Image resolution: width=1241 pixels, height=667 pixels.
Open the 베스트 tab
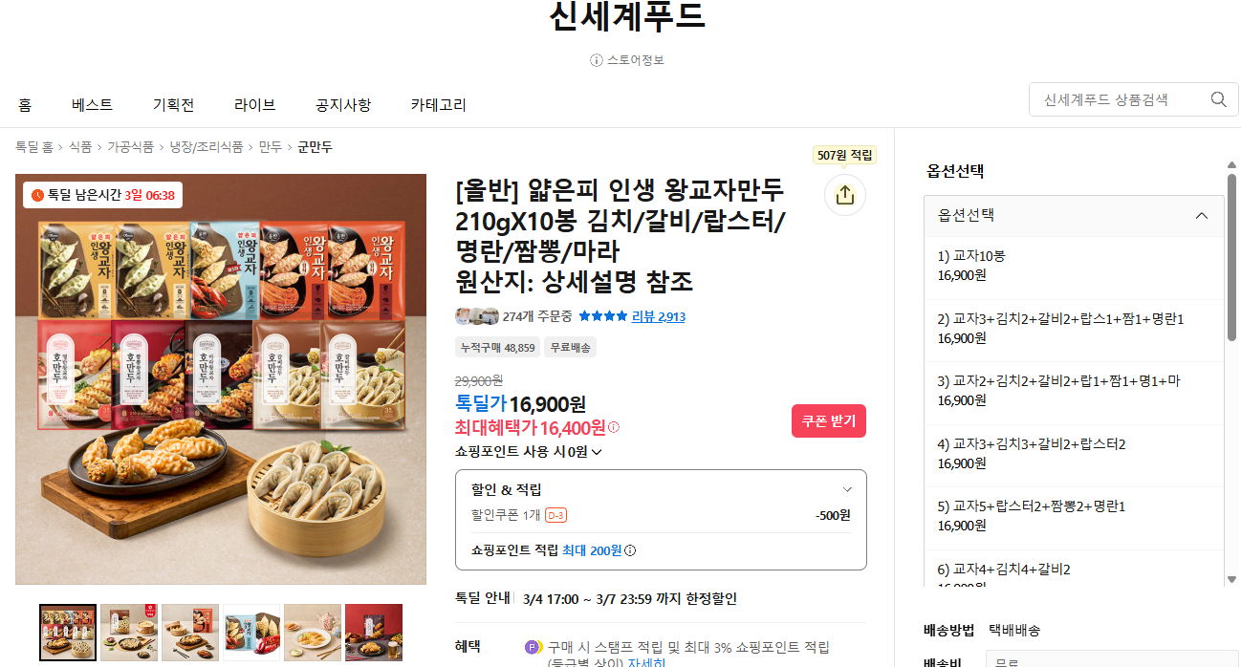pos(92,105)
